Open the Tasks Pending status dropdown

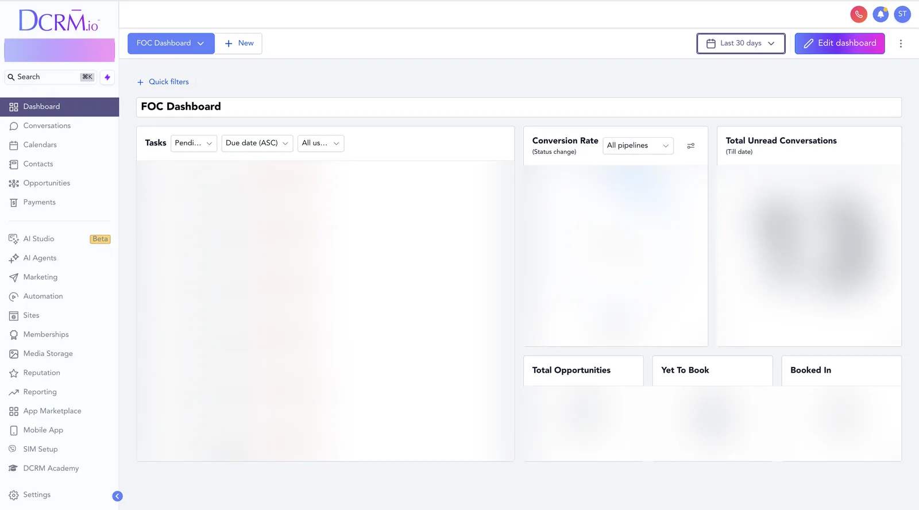[x=194, y=143]
